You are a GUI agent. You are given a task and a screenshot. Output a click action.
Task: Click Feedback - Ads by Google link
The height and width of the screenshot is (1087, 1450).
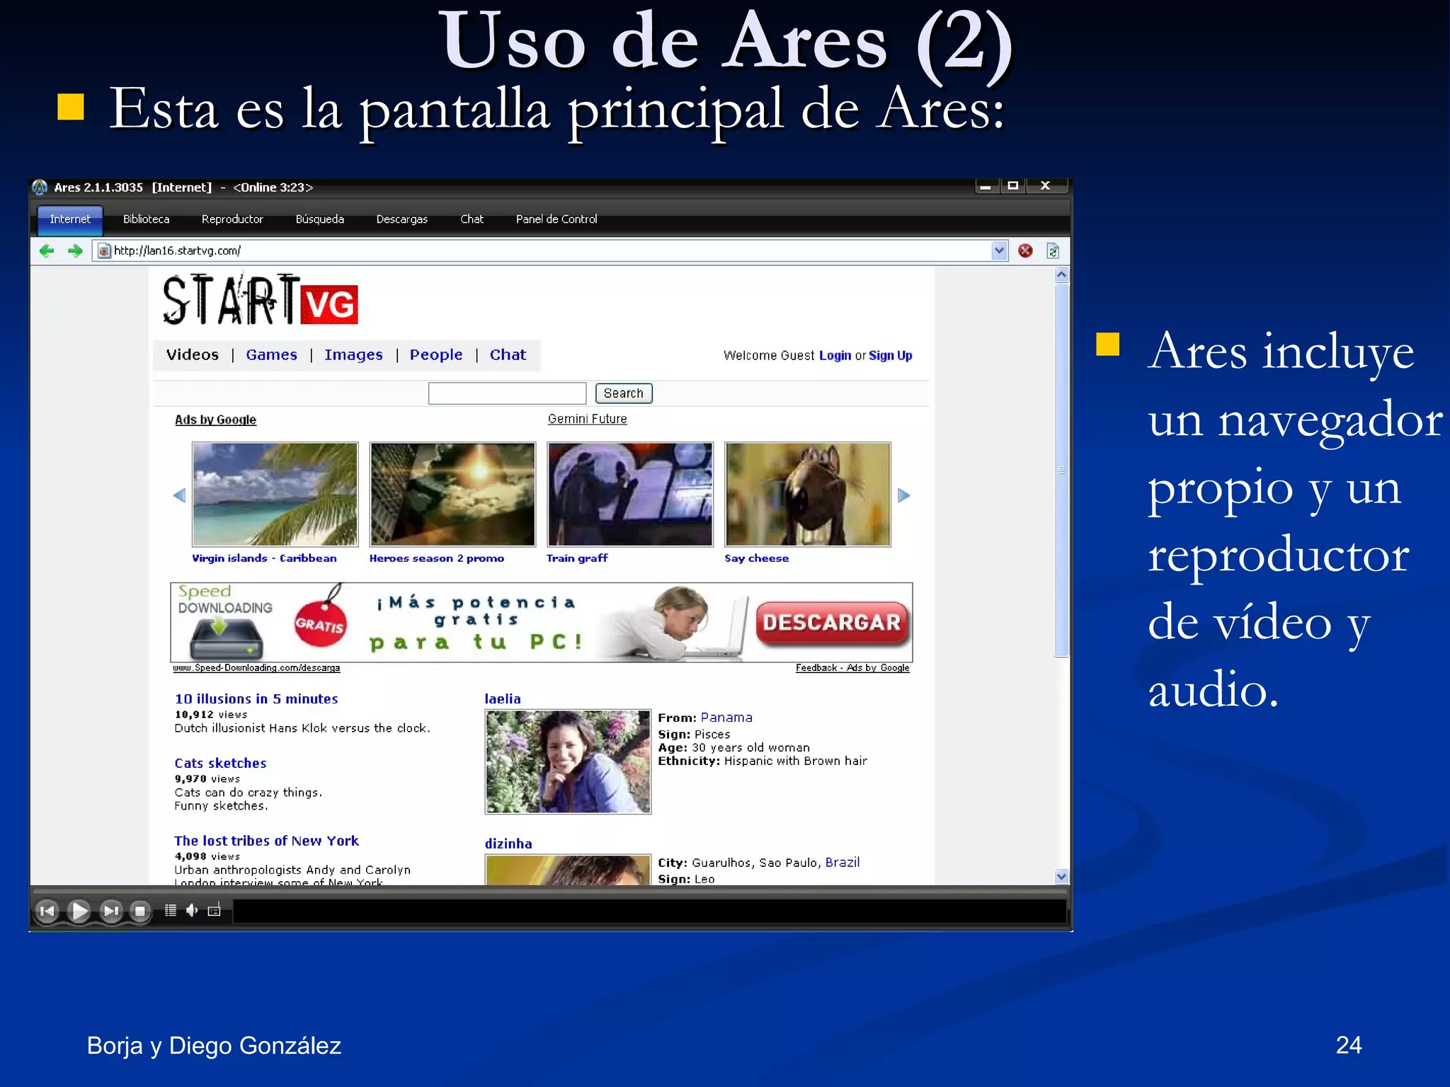852,668
